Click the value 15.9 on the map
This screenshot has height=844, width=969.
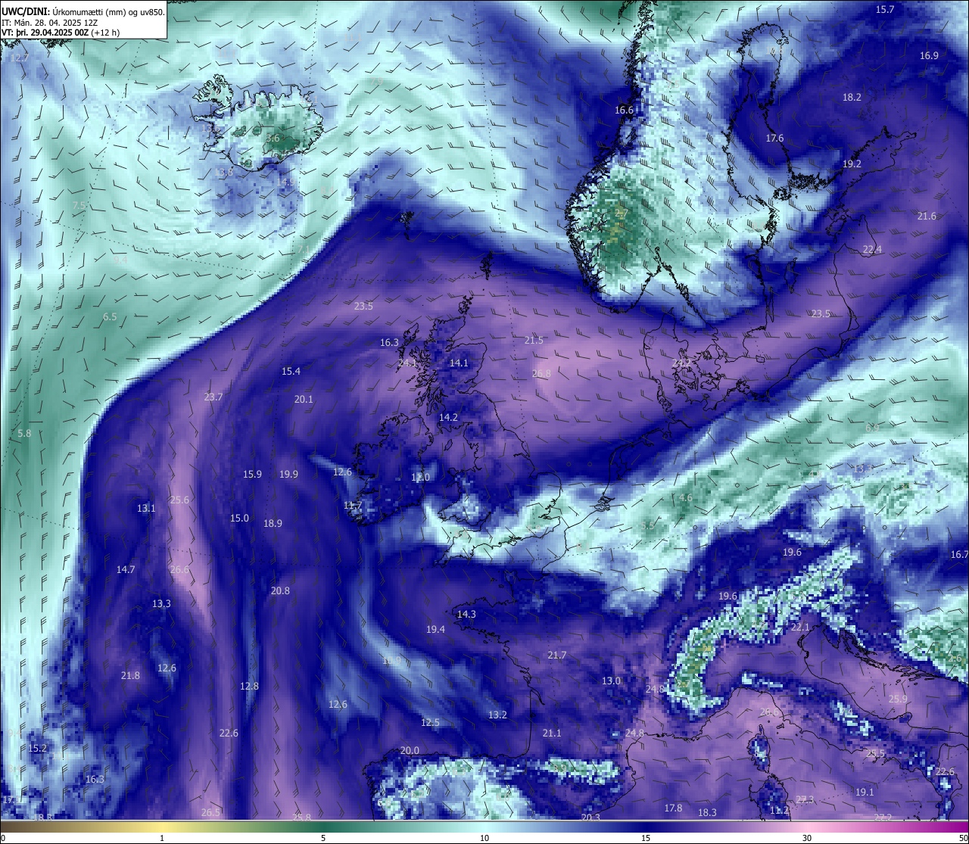(252, 474)
